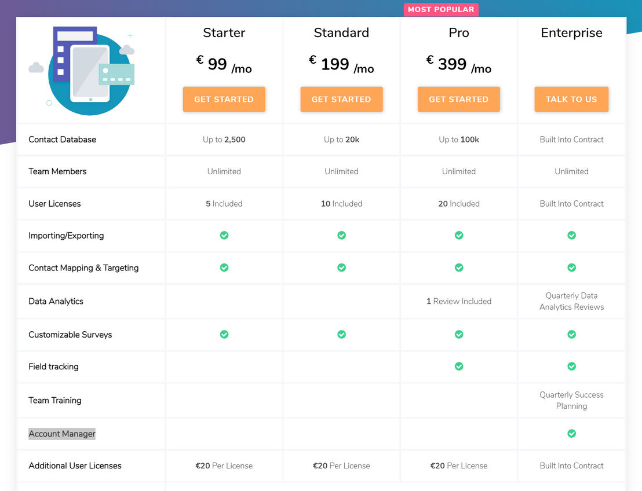Screen dimensions: 642x491
Task: Click the Data Analytics row label
Action: click(x=56, y=302)
